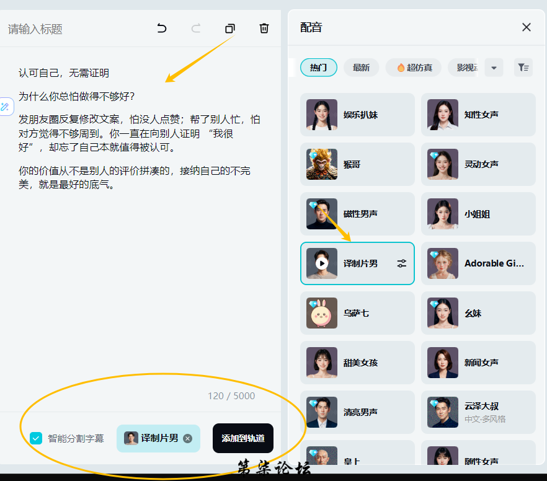Click the AI writing wand icon

pos(5,107)
